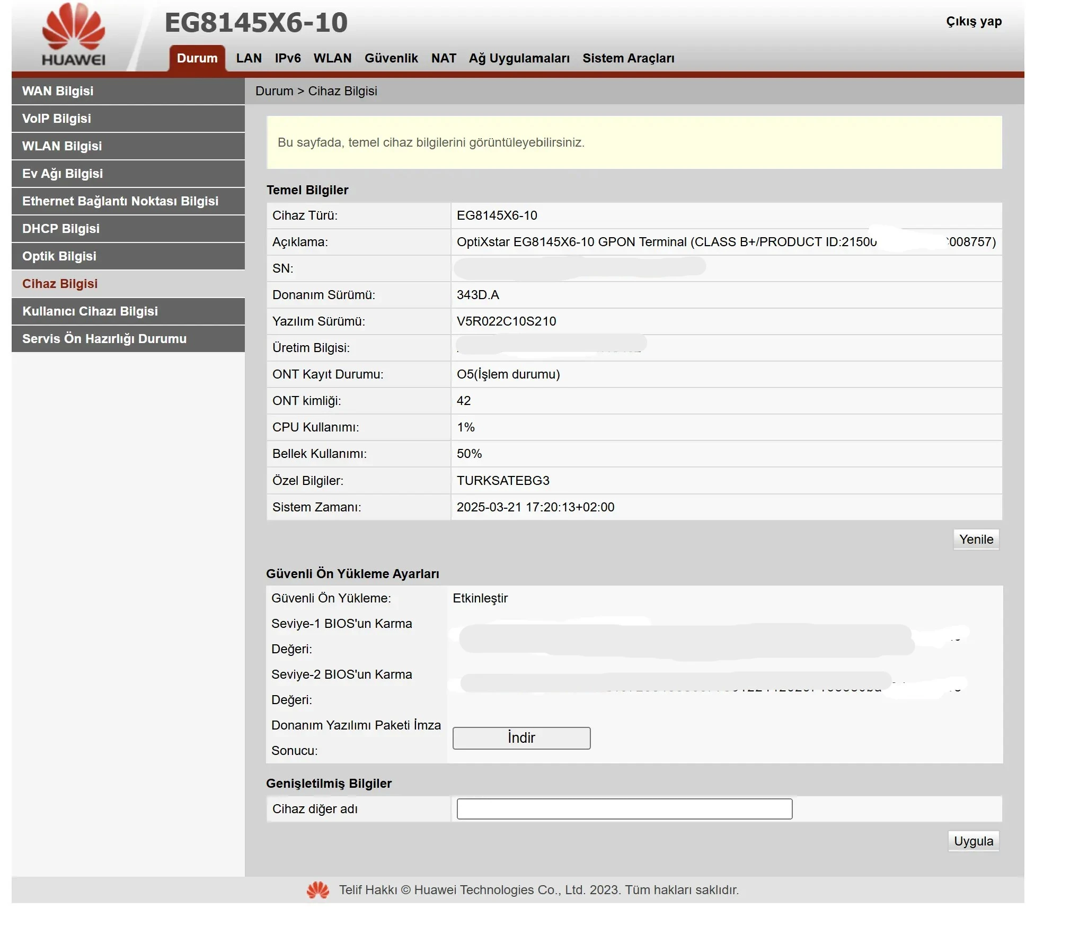Click CPU Kullanımı value 1%
Screen dimensions: 1079x936
(466, 427)
